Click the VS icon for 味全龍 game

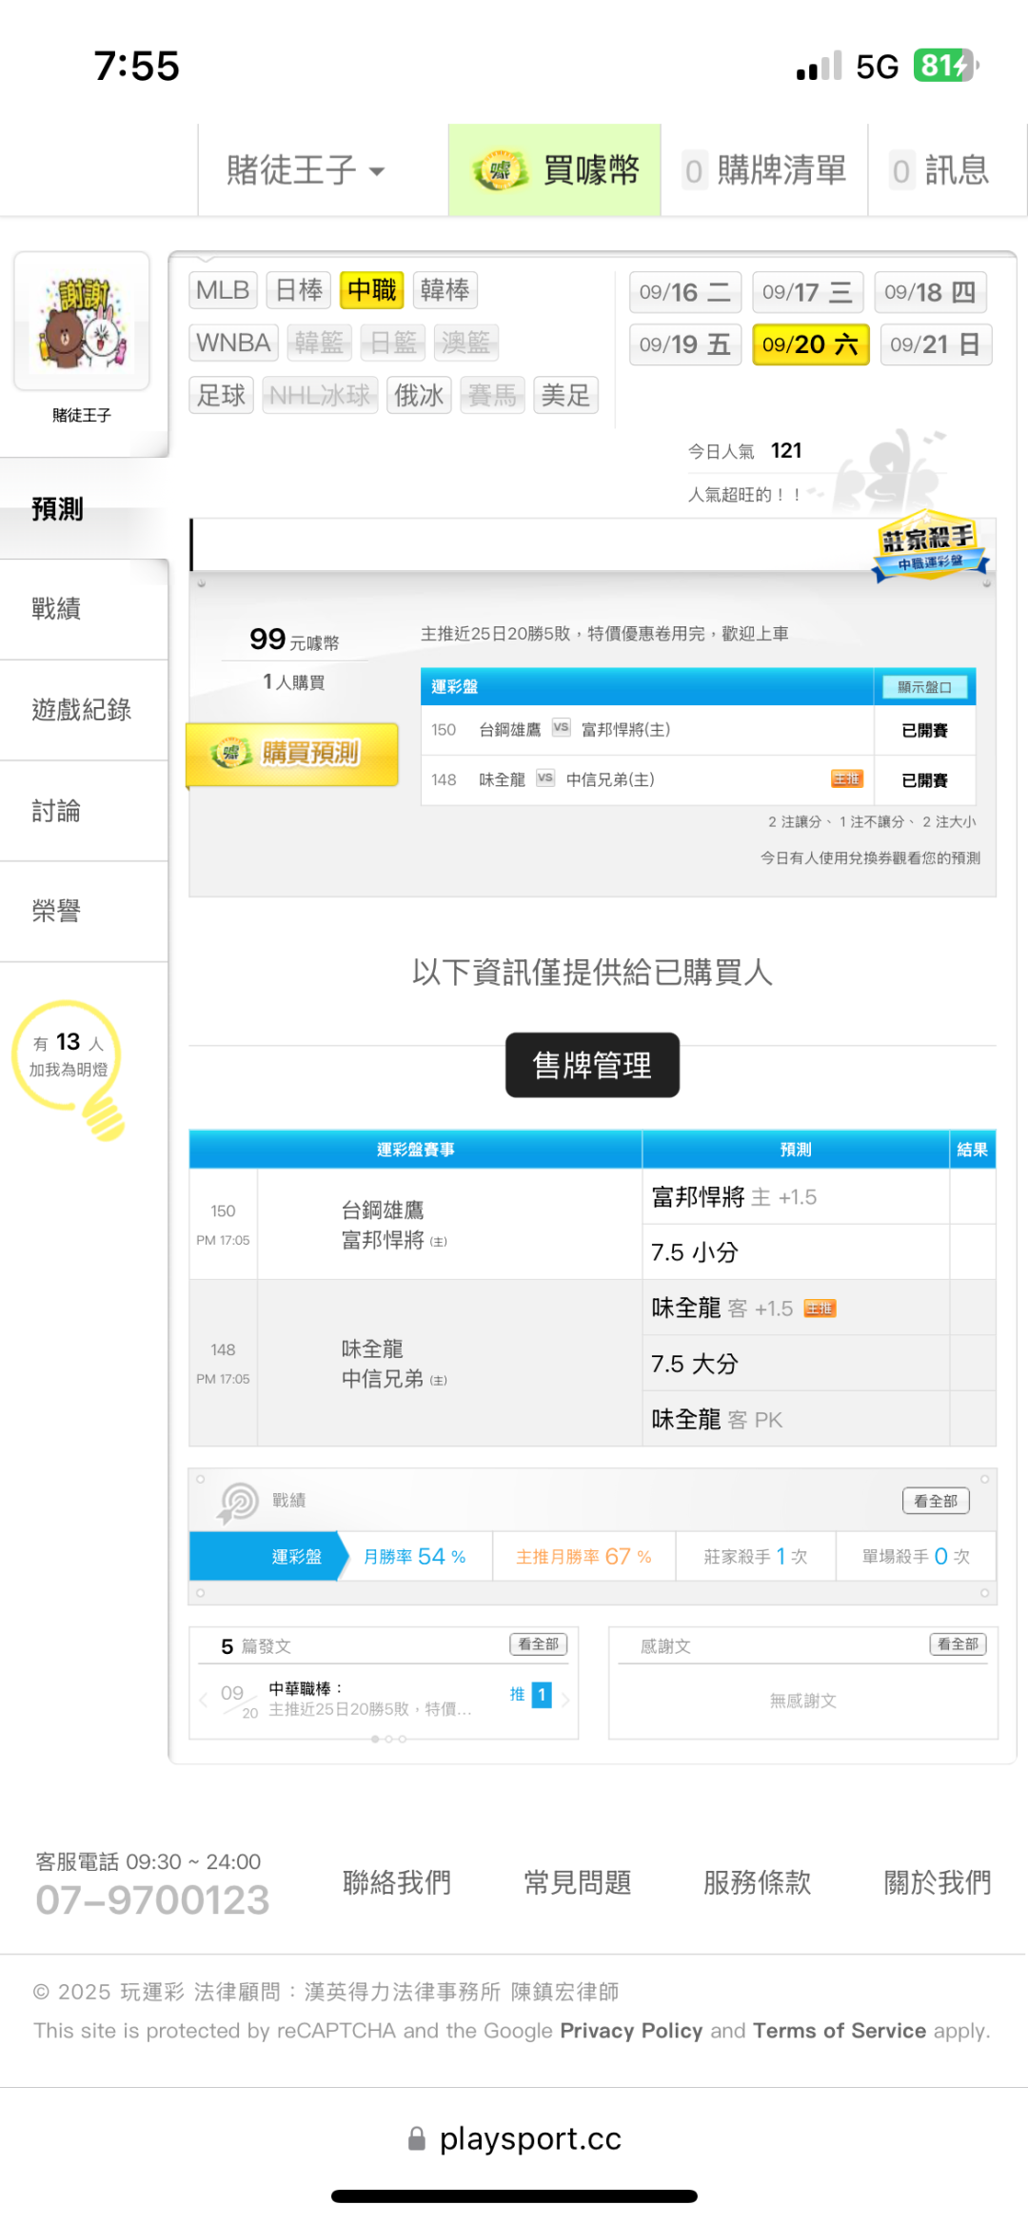pos(545,778)
